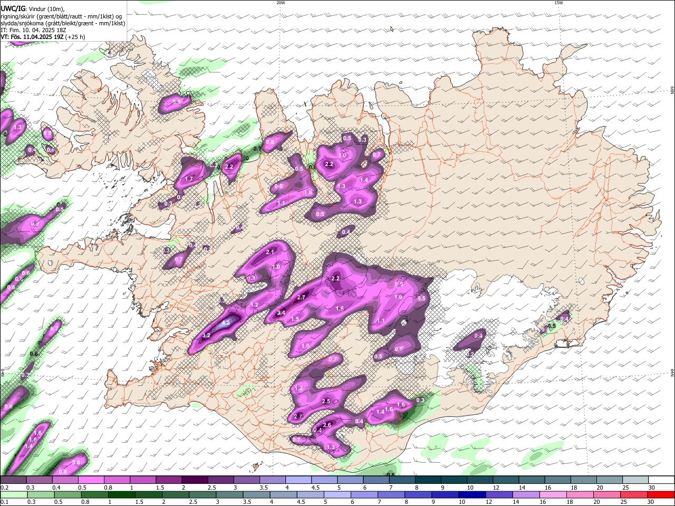Click the '64N' latitude label on right edge
Viewport: 675px width, 506px height.
[x=672, y=373]
